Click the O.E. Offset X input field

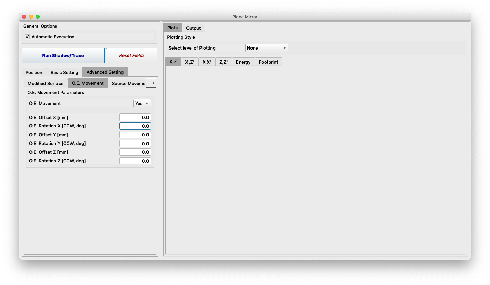click(x=135, y=117)
